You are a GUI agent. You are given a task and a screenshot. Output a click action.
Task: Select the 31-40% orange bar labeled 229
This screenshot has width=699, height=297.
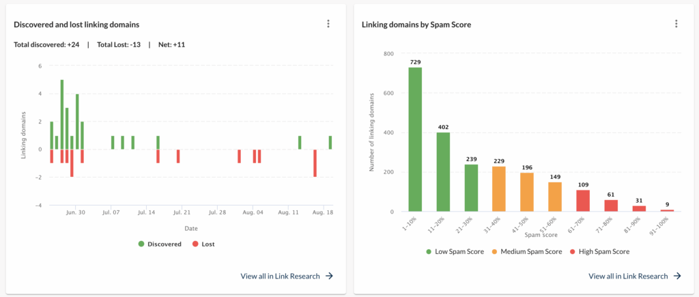(x=499, y=189)
